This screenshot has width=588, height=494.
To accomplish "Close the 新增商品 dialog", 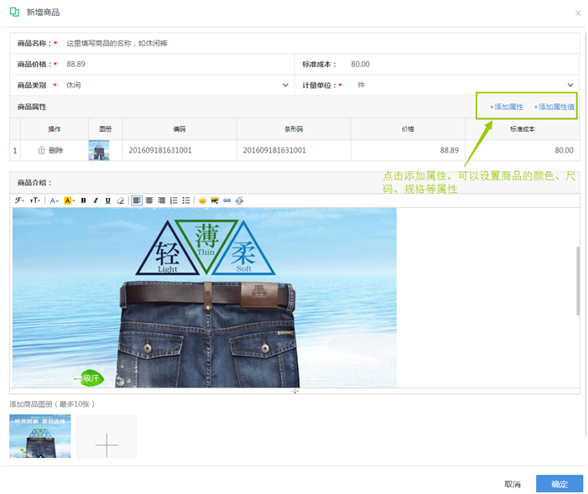I will coord(578,13).
